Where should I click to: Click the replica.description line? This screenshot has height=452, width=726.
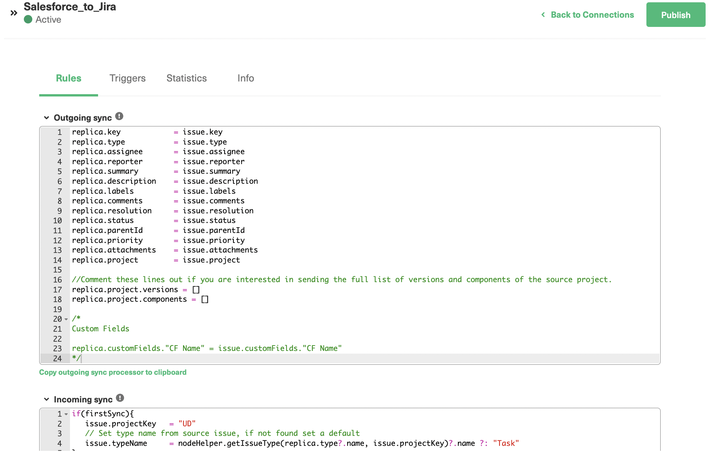tap(165, 181)
